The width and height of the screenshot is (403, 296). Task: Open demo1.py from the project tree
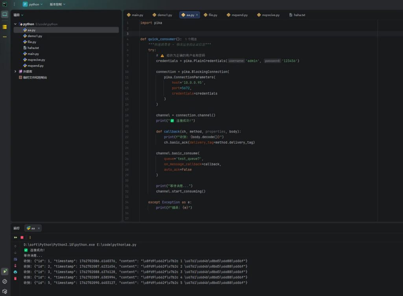(35, 36)
